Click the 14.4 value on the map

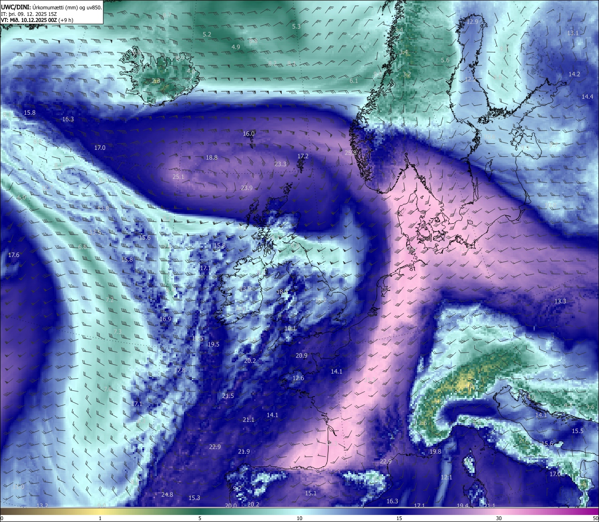tap(587, 97)
